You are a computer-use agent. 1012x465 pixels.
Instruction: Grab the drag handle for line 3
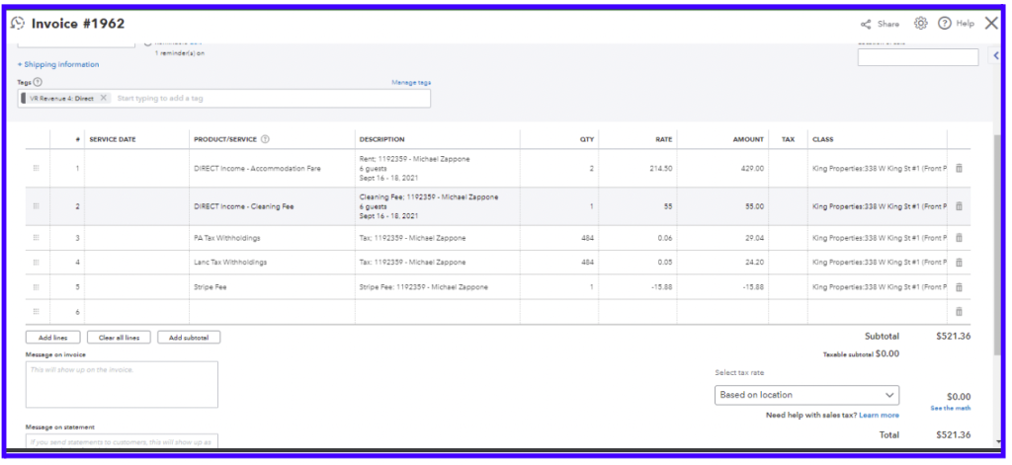click(x=37, y=238)
